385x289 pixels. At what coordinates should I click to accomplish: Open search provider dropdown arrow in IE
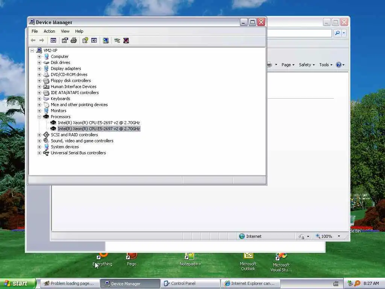tap(344, 33)
